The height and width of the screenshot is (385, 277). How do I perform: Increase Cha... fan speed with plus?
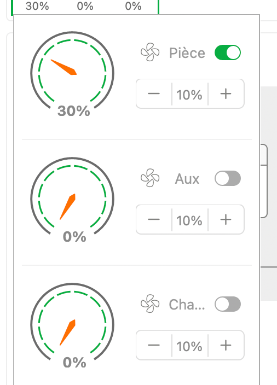[226, 345]
